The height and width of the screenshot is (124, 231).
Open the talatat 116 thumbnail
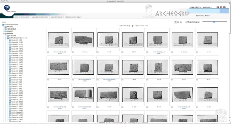tap(182, 67)
